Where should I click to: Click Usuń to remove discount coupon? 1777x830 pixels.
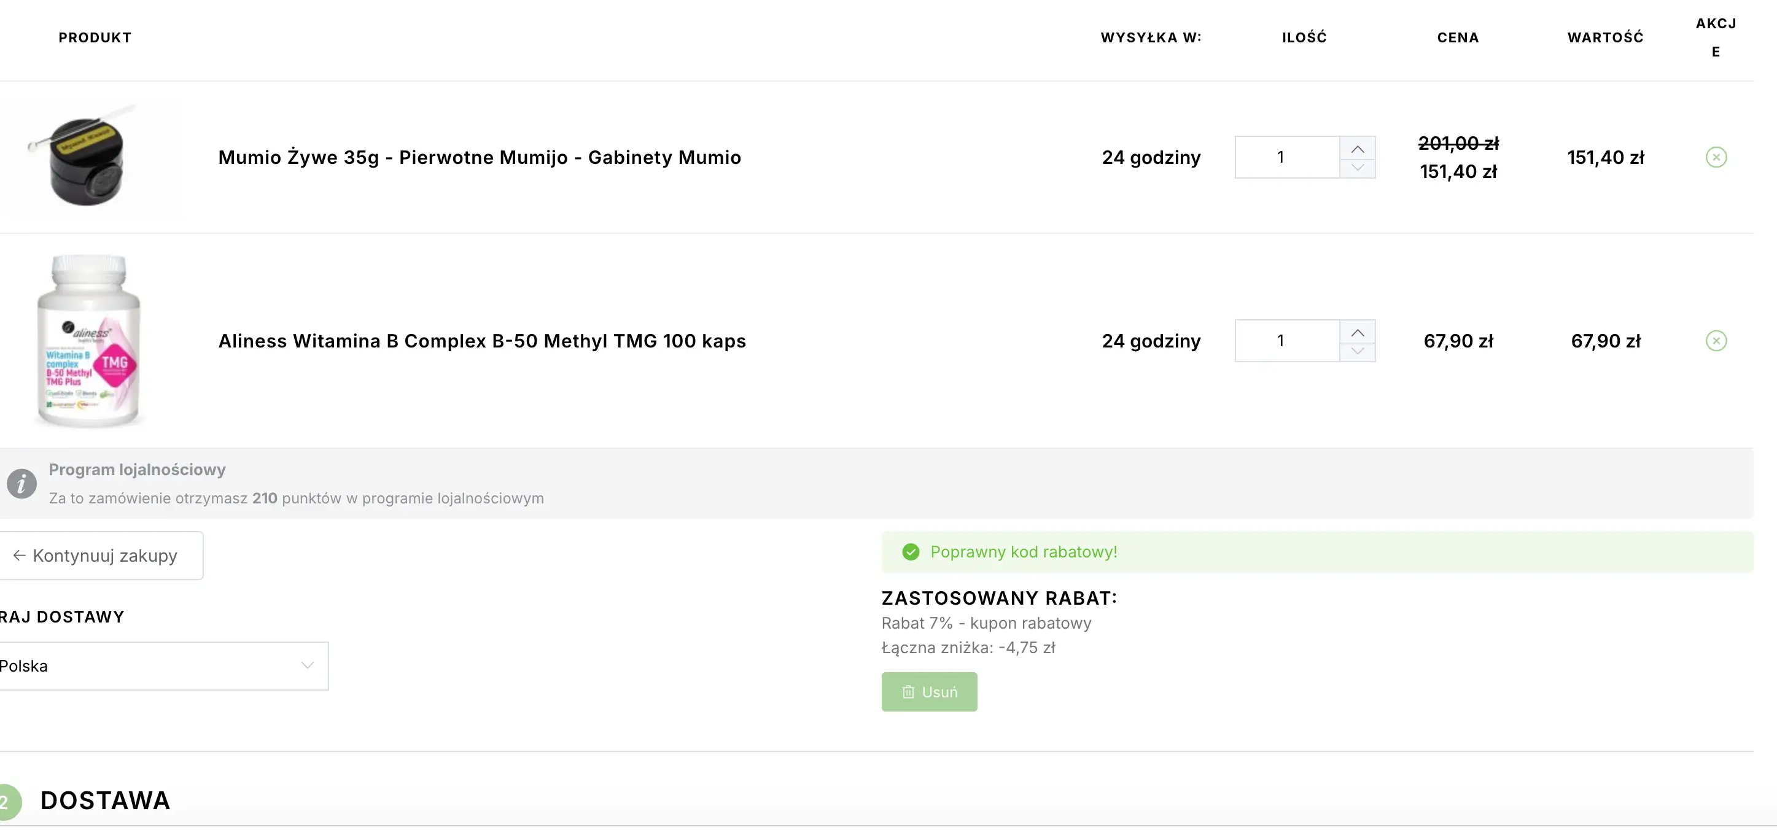tap(929, 691)
